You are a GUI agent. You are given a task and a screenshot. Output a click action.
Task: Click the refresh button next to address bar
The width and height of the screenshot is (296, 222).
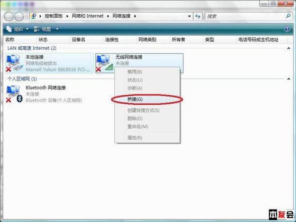pos(198,16)
